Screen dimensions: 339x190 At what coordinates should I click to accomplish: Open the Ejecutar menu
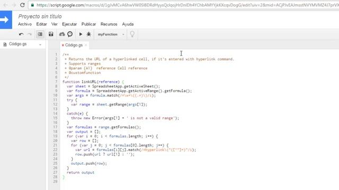tap(69, 24)
